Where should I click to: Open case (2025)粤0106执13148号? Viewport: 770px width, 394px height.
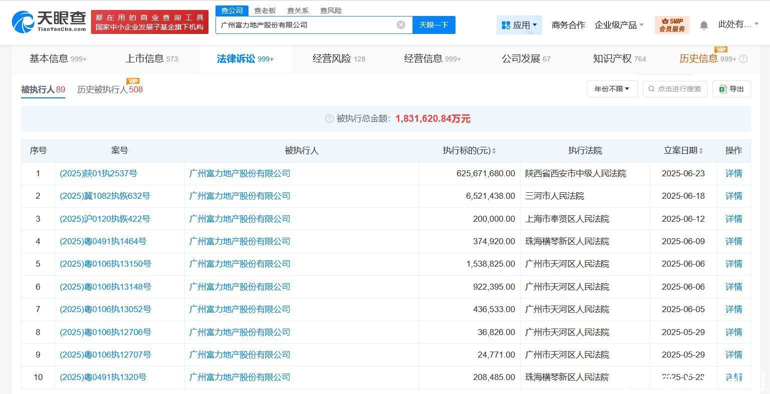[105, 287]
